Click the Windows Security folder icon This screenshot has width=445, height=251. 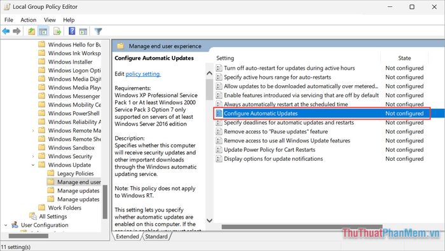42,156
